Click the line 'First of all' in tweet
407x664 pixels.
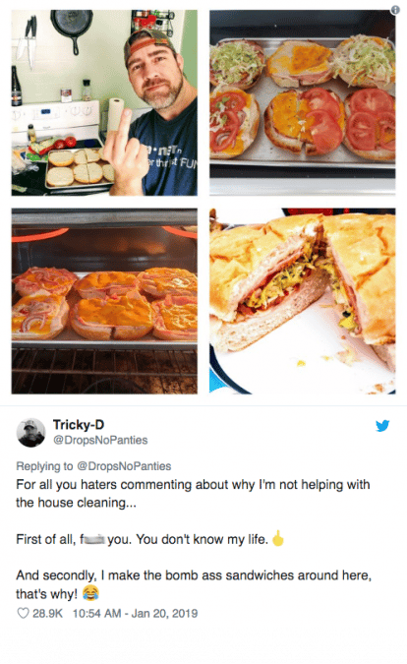click(143, 539)
